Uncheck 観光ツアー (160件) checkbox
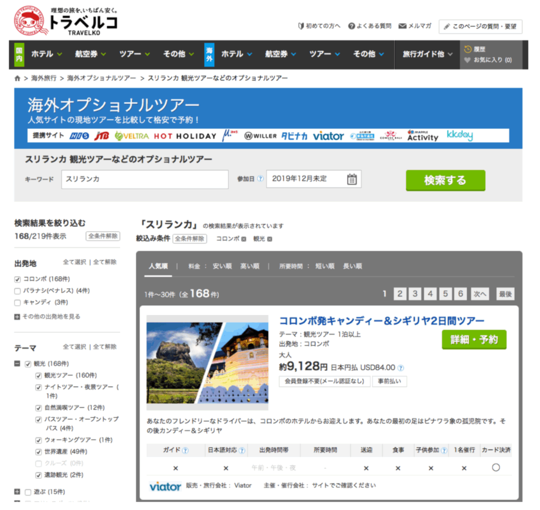This screenshot has height=510, width=540. 38,376
